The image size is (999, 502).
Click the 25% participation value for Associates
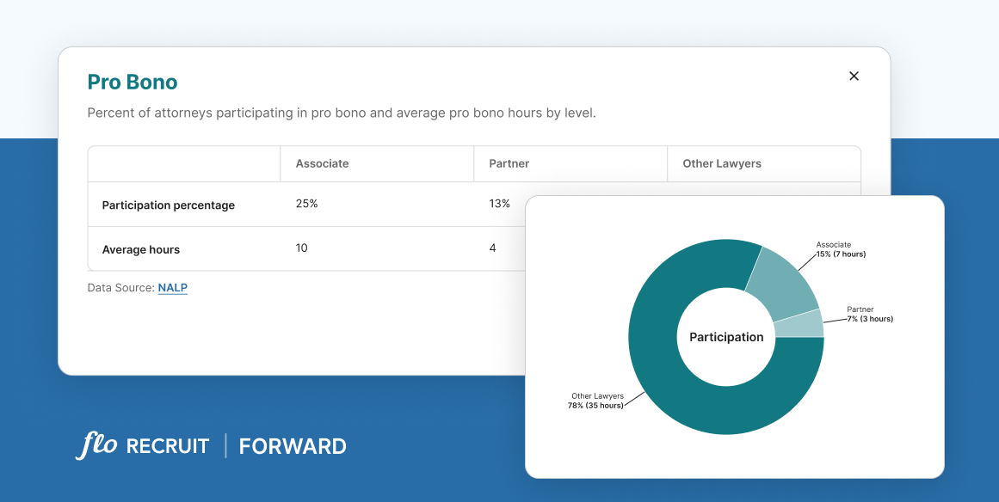coord(308,204)
